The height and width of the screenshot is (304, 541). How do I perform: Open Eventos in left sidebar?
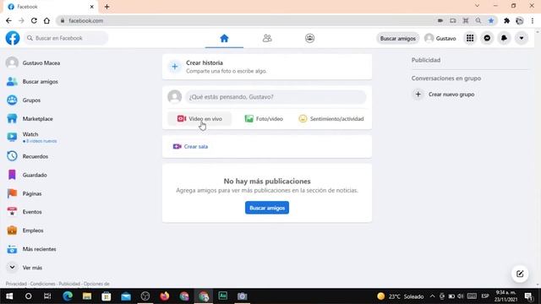25,212
